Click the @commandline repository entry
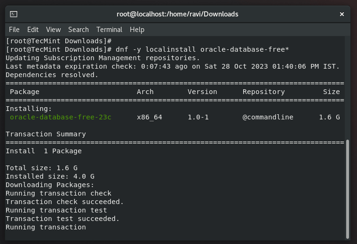This screenshot has height=244, width=357. 268,117
